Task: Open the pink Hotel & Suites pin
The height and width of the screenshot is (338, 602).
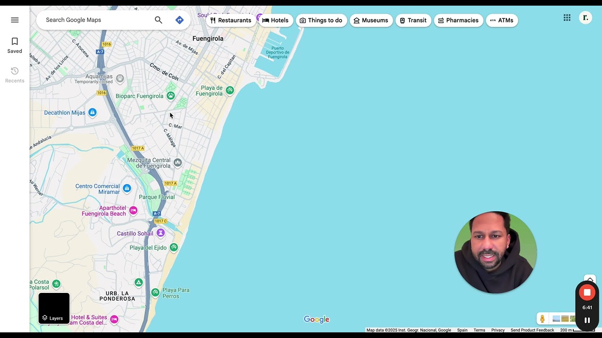Action: (x=114, y=320)
